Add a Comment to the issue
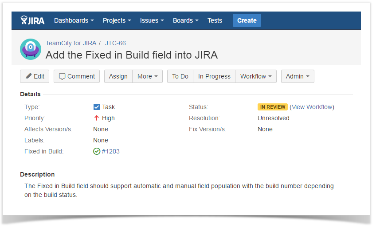Viewport: 376px width, 228px height. (x=77, y=76)
